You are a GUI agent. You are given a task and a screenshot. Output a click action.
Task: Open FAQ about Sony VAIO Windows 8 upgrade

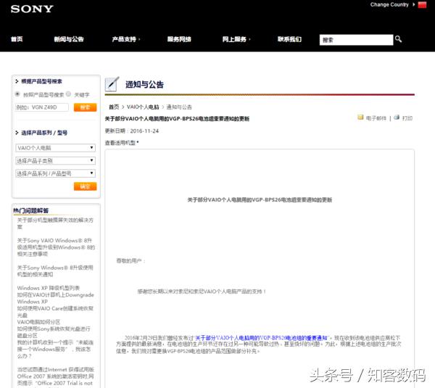pos(56,247)
